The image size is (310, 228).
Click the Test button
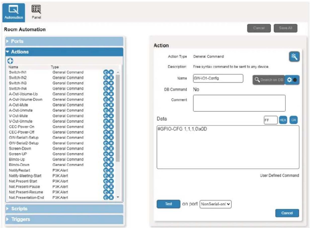tap(169, 204)
